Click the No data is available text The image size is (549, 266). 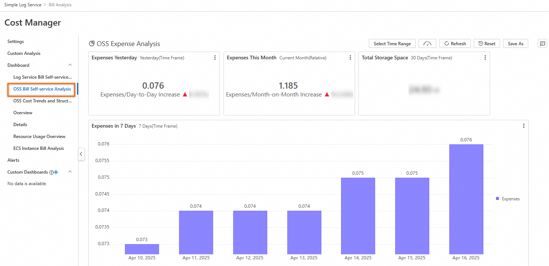click(27, 184)
